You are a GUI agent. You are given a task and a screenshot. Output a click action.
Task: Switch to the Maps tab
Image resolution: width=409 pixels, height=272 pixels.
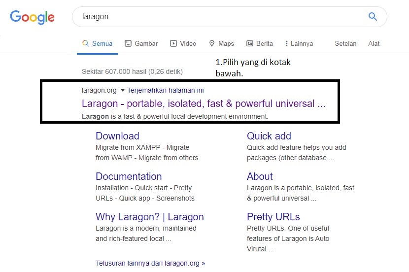(222, 43)
